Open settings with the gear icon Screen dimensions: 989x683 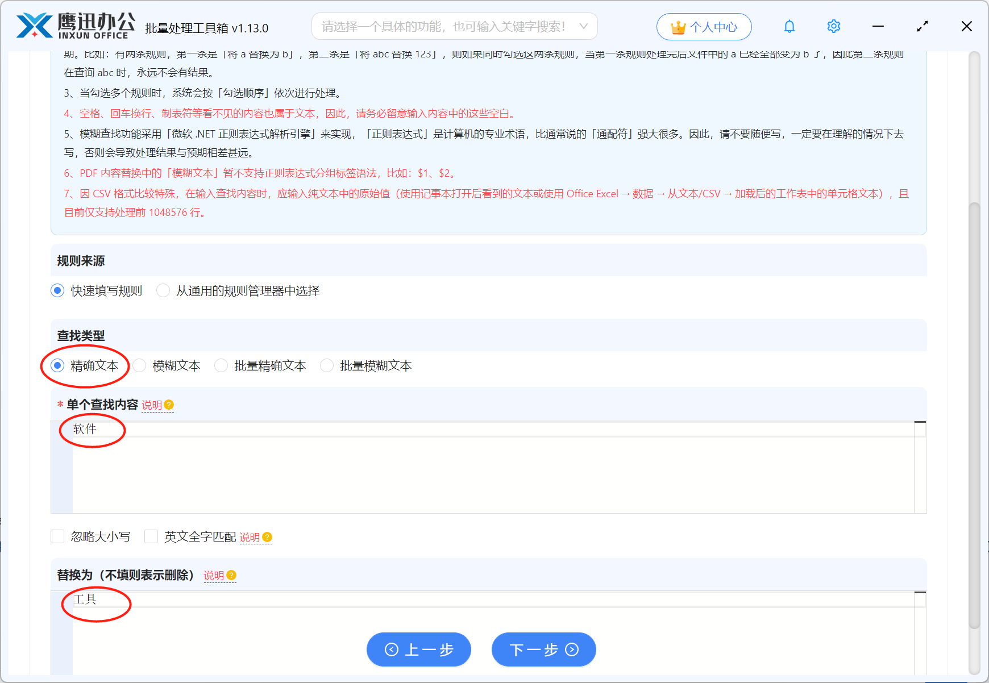pos(833,26)
